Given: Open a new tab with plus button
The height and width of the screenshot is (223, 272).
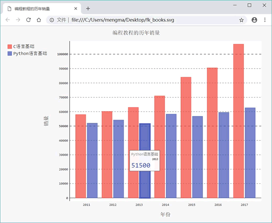Looking at the screenshot, I should pyautogui.click(x=88, y=9).
